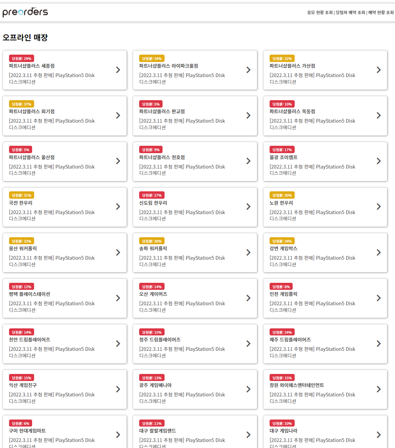Select store name 용산 워커홀릭
Image resolution: width=395 pixels, height=448 pixels.
23,249
